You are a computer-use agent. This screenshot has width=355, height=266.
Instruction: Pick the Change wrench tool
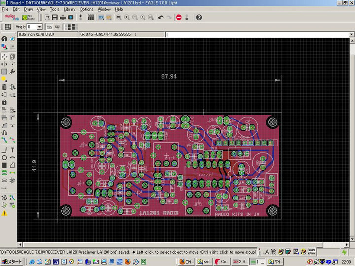[12, 72]
